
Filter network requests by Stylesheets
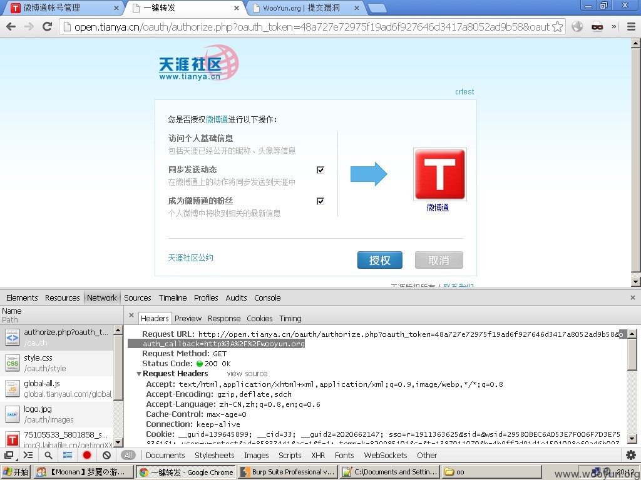(214, 455)
